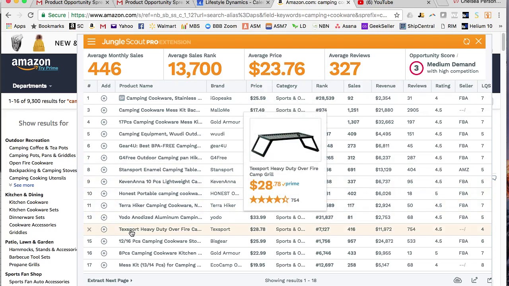Open Chrome three-dot menu

click(x=499, y=15)
